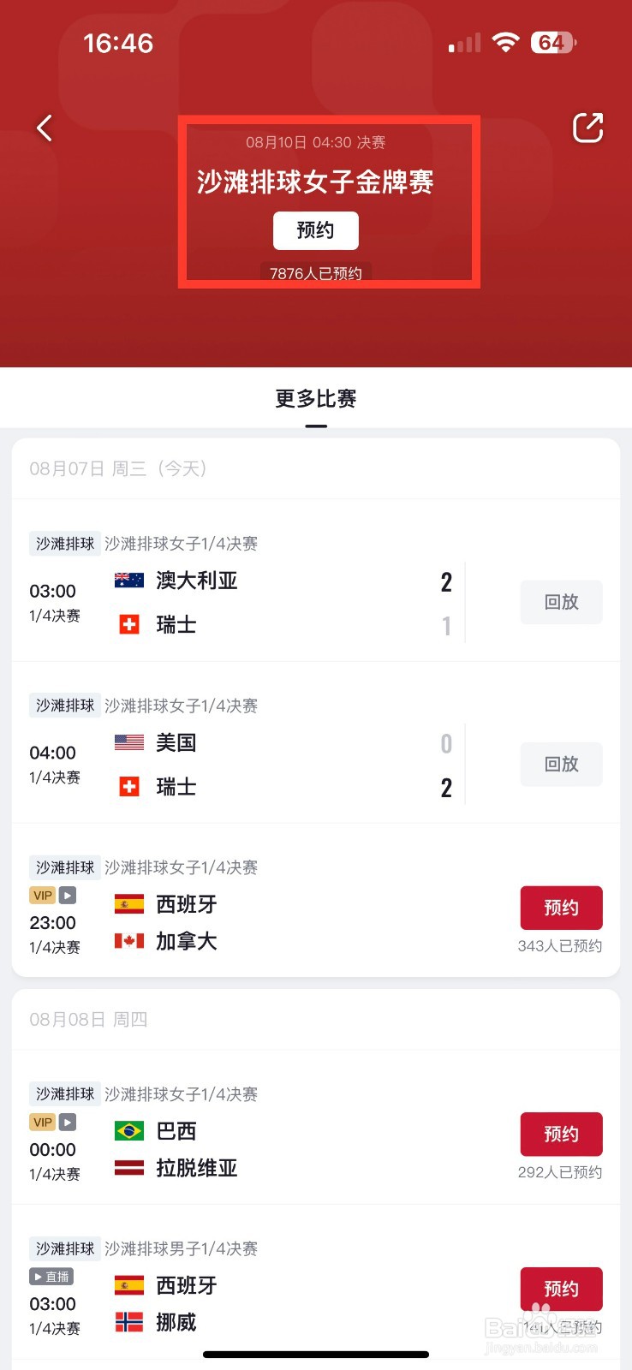Screen dimensions: 632x1370
Task: Tap the VIP badge on Spain vs Canada match
Action: point(42,896)
